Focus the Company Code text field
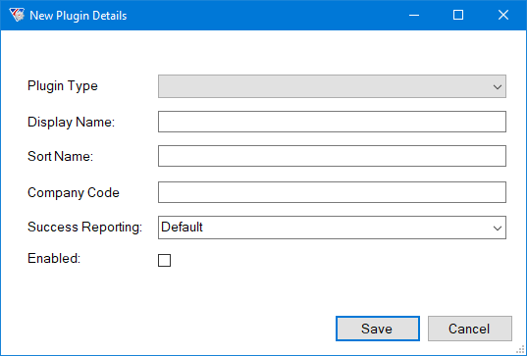 [332, 192]
